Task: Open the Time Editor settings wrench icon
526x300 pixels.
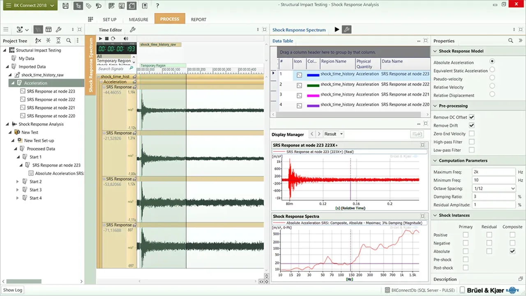Action: 133,29
